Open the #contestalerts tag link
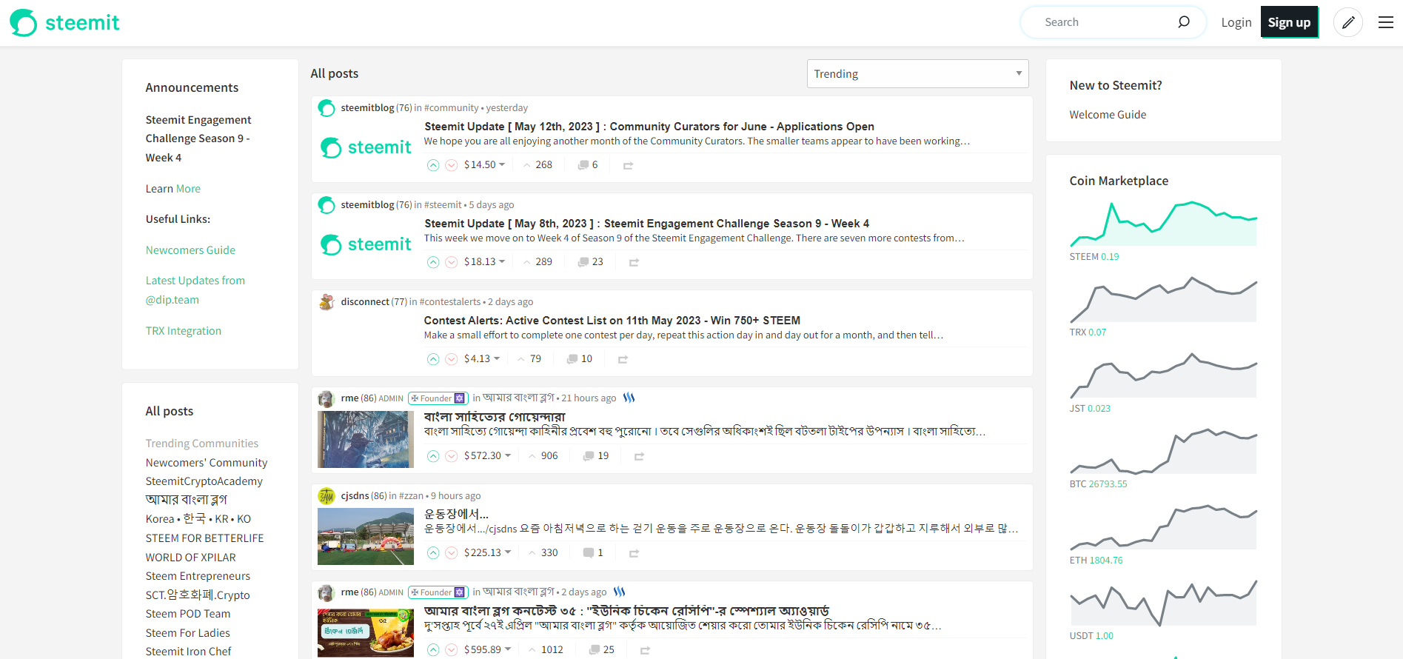This screenshot has height=659, width=1403. (450, 302)
